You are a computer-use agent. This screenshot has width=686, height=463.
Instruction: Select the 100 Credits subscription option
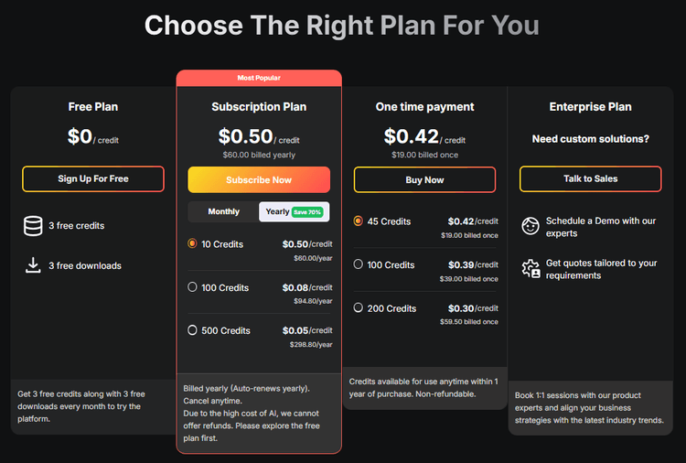click(x=192, y=287)
